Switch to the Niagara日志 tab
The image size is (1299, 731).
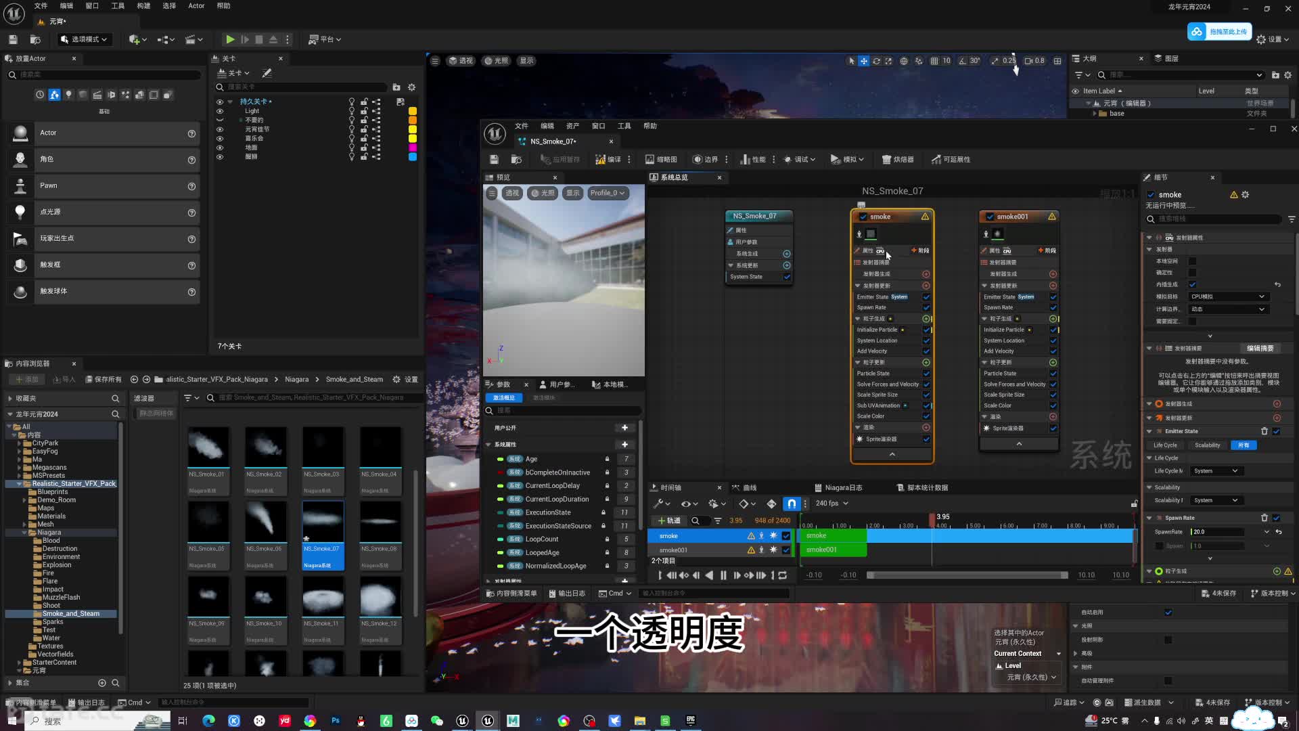(838, 487)
